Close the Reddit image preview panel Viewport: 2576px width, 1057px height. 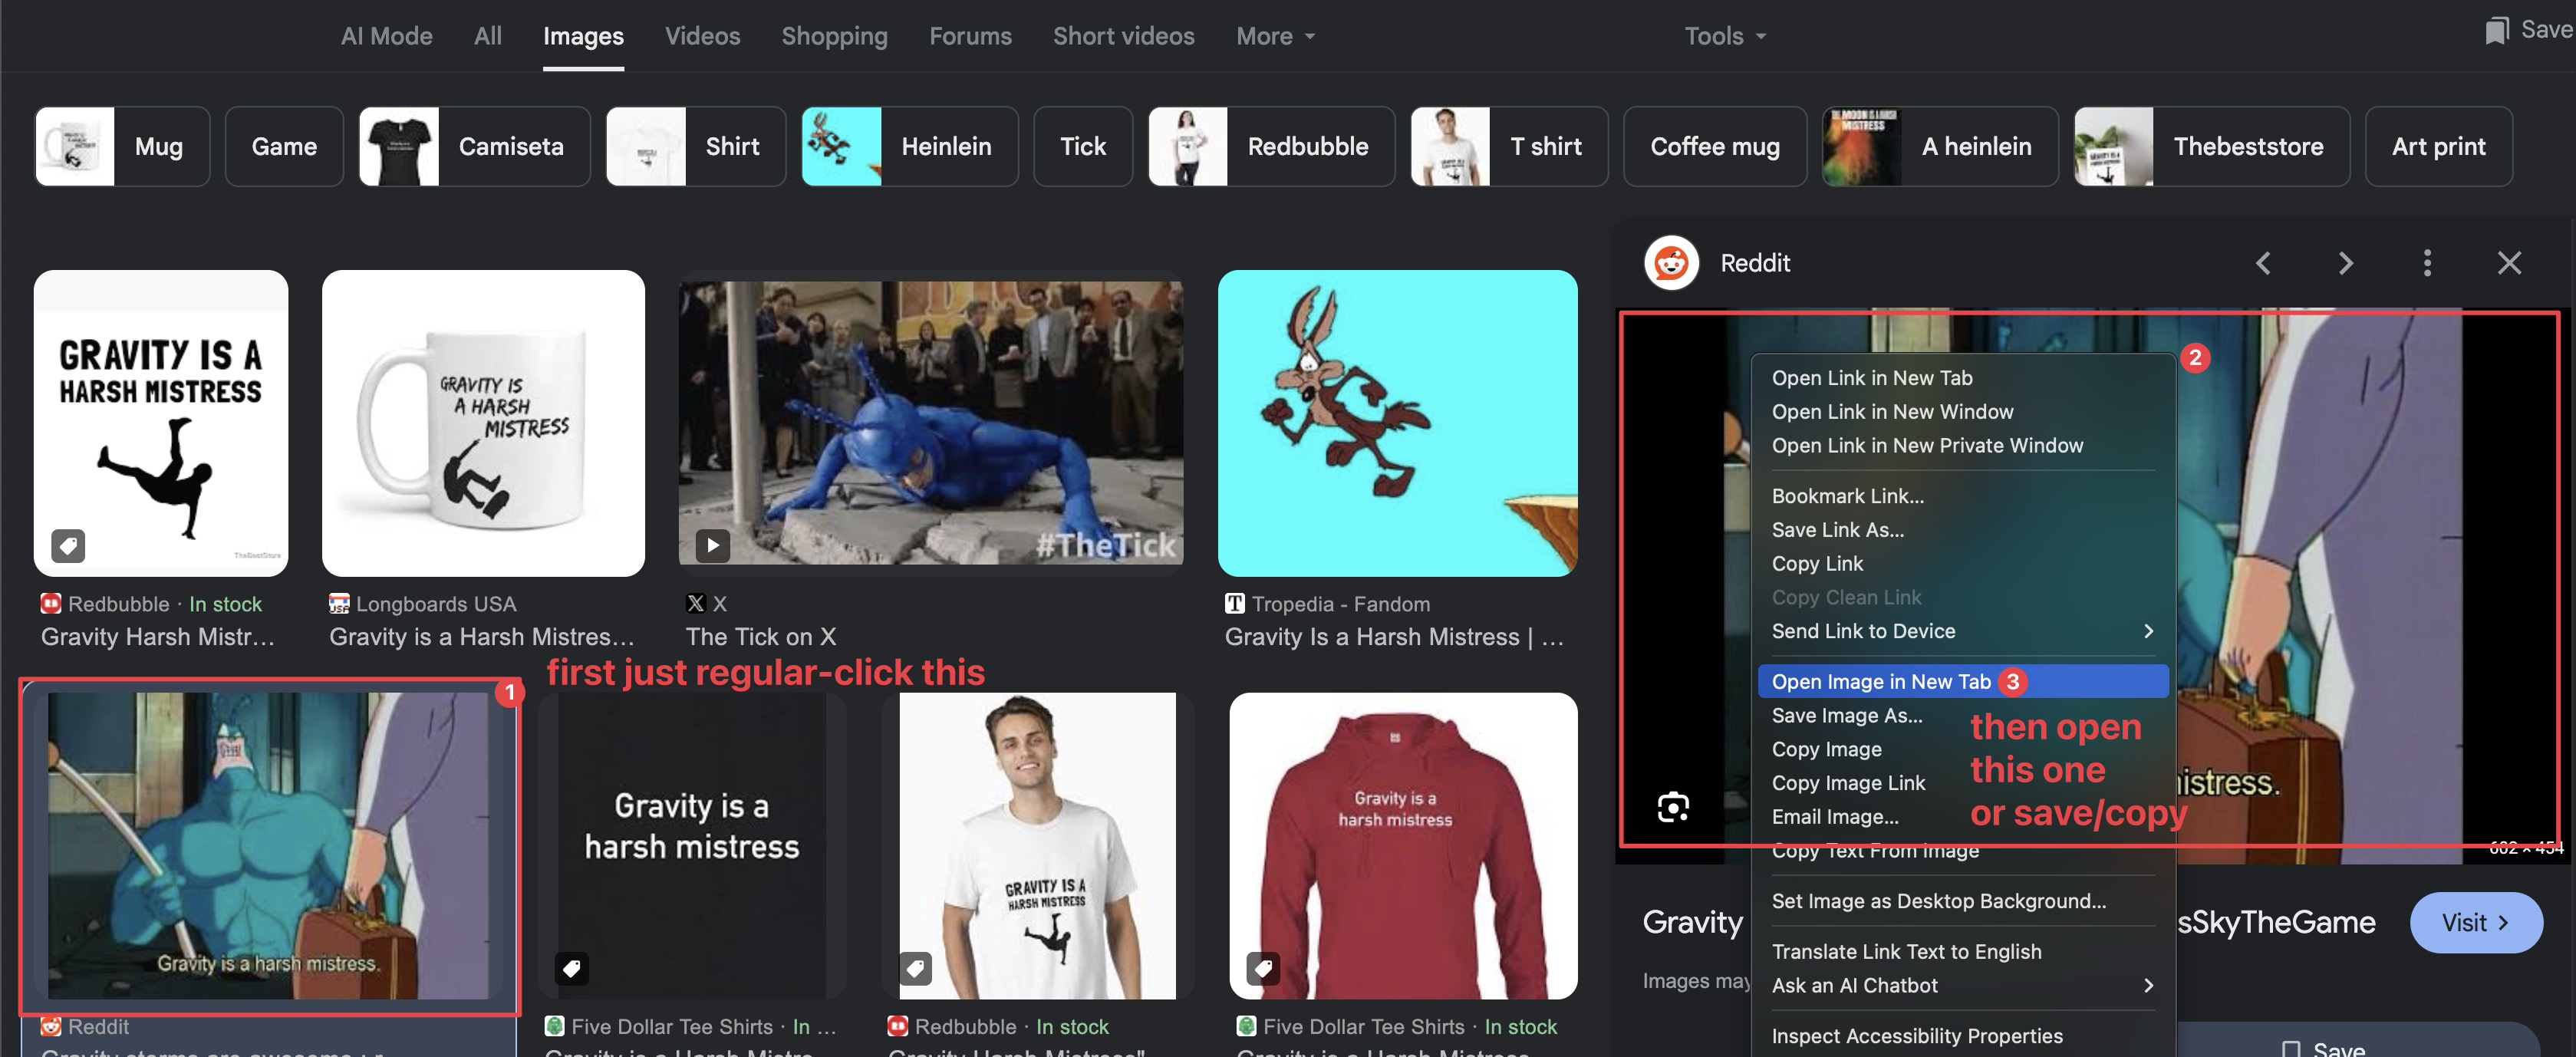2509,263
